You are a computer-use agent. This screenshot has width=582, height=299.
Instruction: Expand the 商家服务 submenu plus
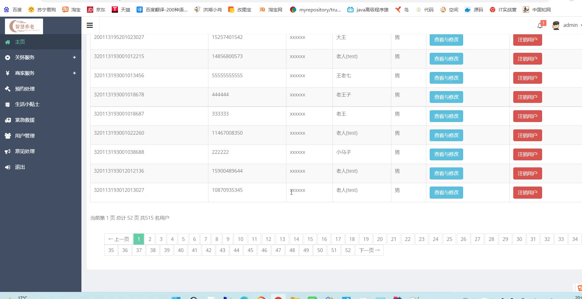coord(74,73)
